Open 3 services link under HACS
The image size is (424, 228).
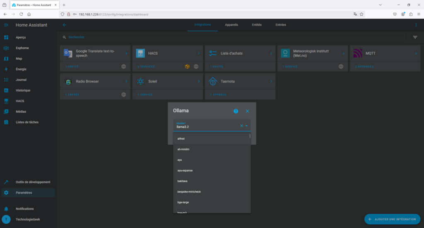(146, 67)
